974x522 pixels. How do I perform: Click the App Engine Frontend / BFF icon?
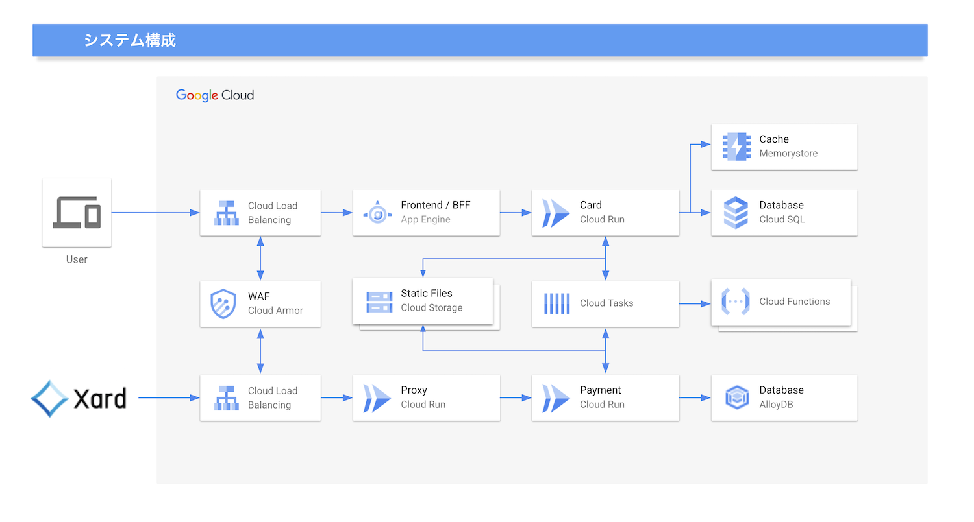pyautogui.click(x=377, y=213)
